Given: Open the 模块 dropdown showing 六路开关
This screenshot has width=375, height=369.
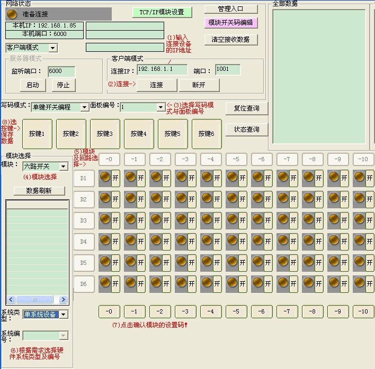Looking at the screenshot, I should (64, 167).
